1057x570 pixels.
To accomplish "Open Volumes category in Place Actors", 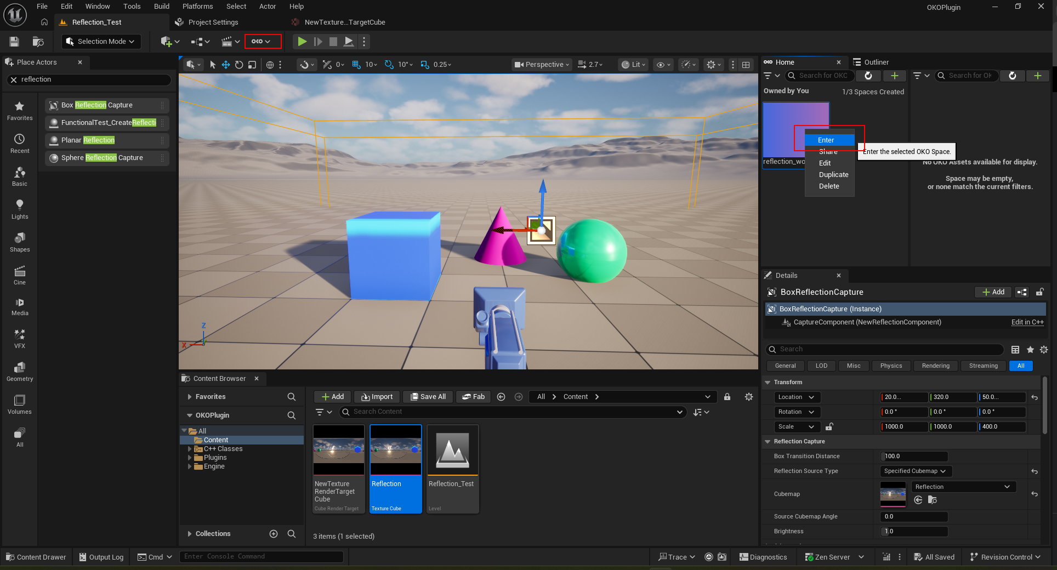I will point(20,404).
